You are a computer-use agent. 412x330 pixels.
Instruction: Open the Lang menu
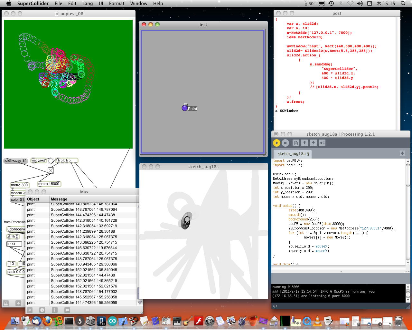click(x=88, y=4)
